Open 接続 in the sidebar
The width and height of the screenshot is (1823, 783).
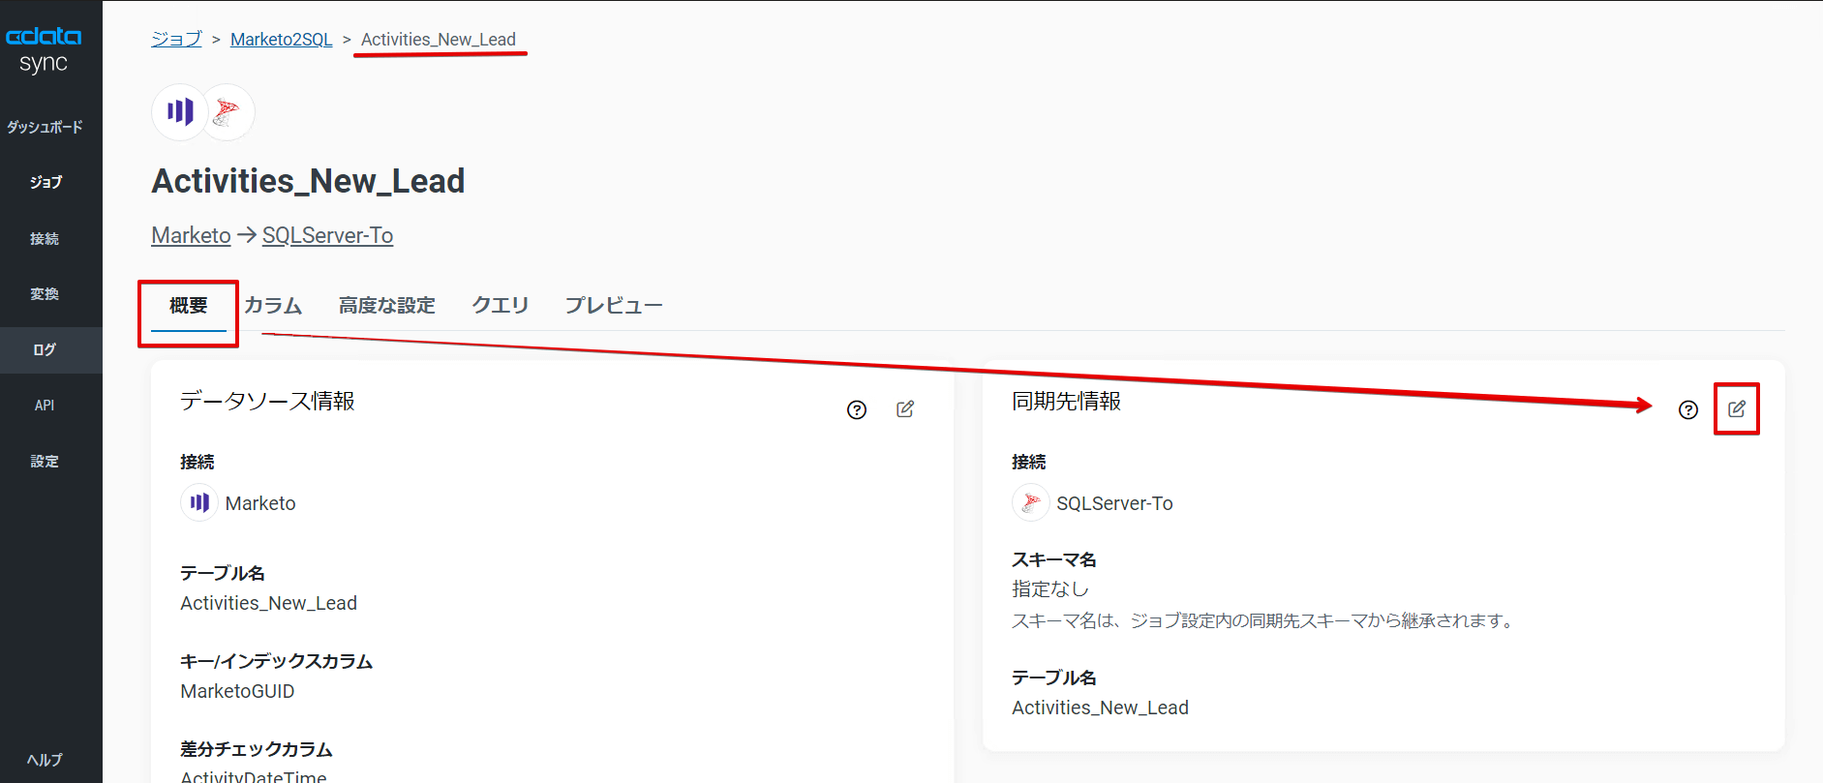tap(45, 238)
